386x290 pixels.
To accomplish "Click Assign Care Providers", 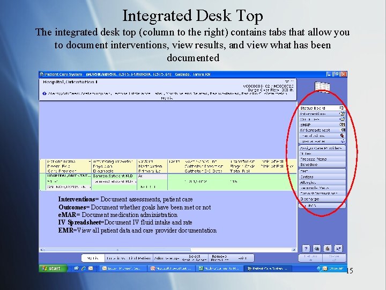I will coord(322,148).
